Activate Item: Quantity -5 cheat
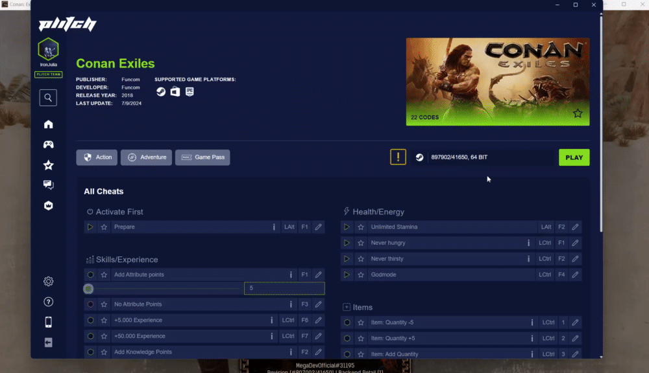Viewport: 649px width, 373px height. point(347,322)
